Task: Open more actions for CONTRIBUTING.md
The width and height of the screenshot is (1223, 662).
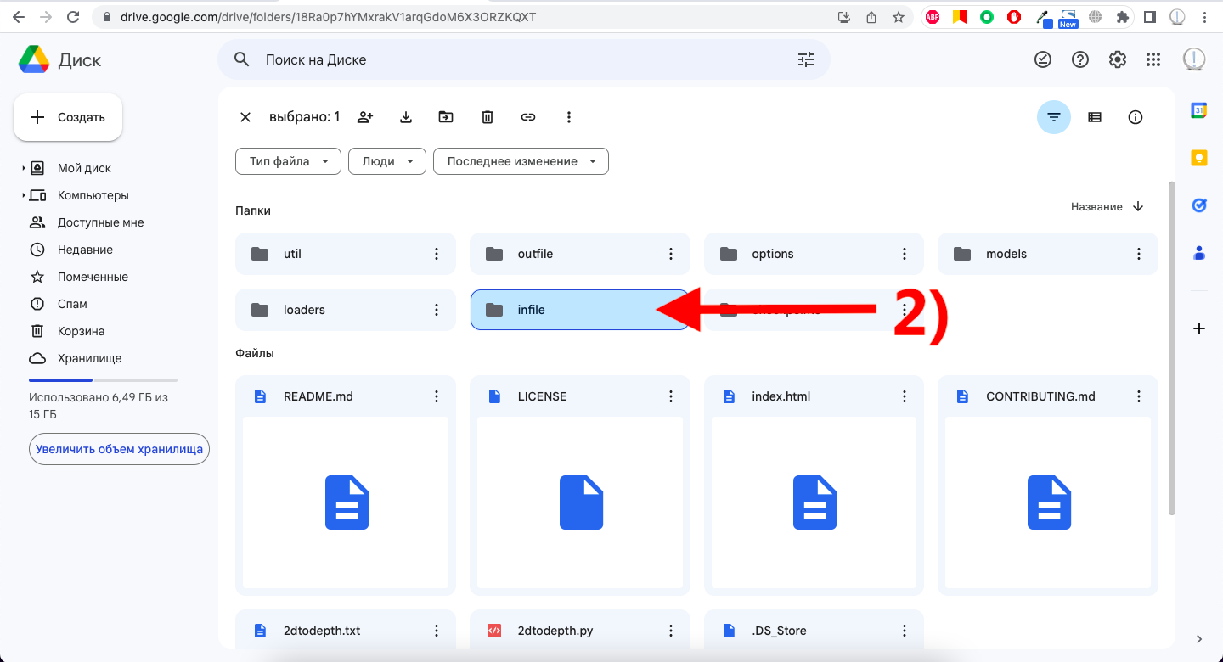Action: 1139,396
